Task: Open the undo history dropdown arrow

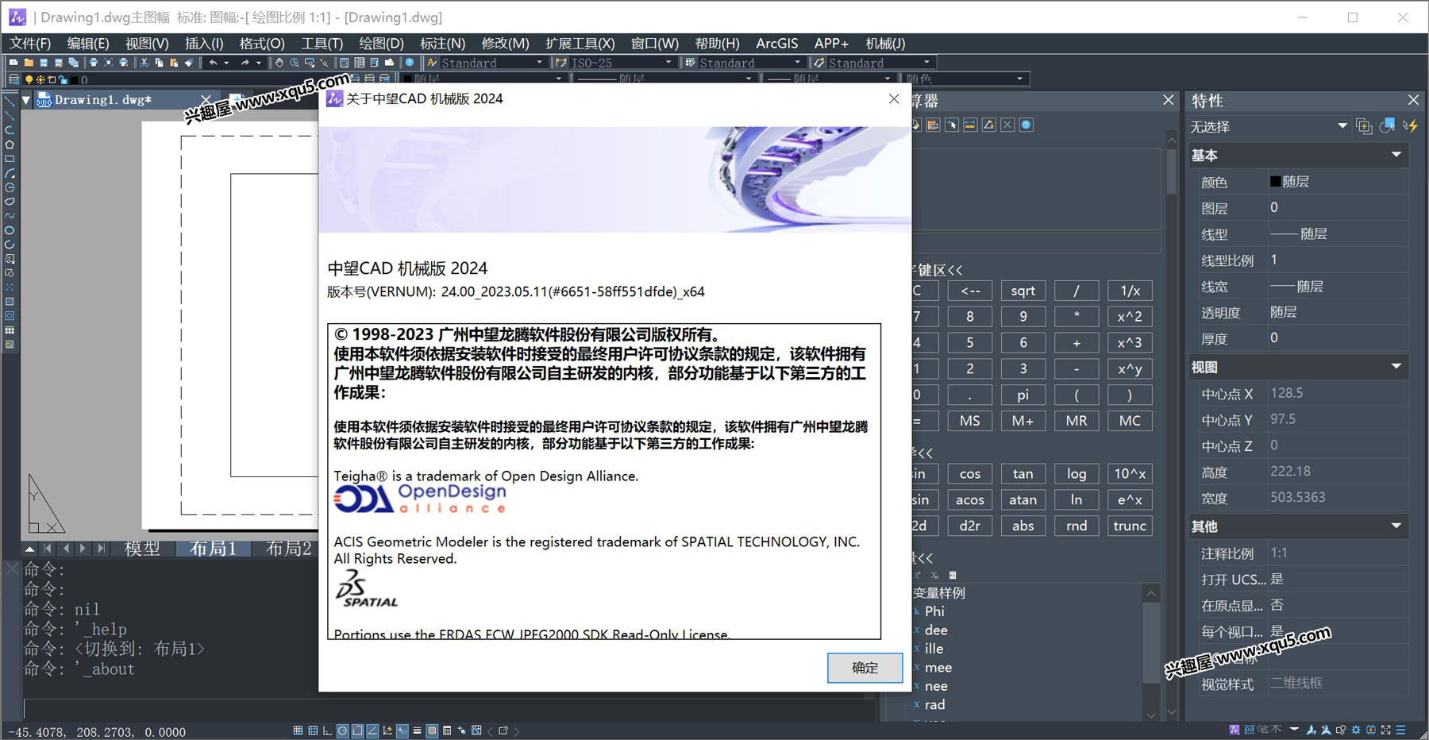Action: pyautogui.click(x=226, y=63)
